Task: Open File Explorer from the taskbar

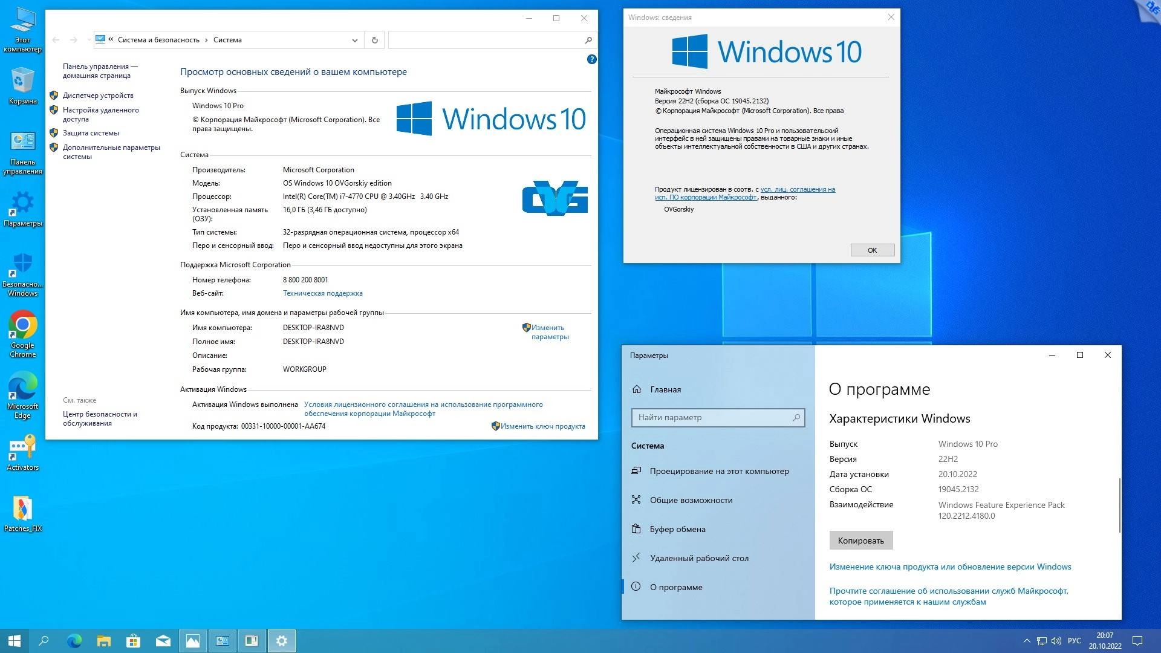Action: (103, 641)
